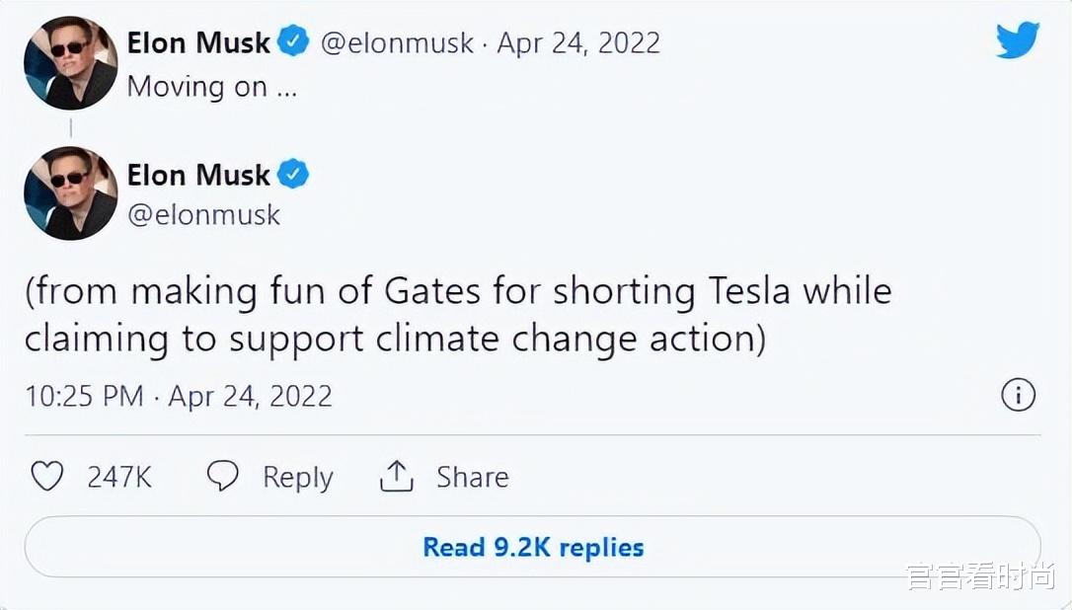Click the Reply text label
The image size is (1072, 610).
point(297,477)
